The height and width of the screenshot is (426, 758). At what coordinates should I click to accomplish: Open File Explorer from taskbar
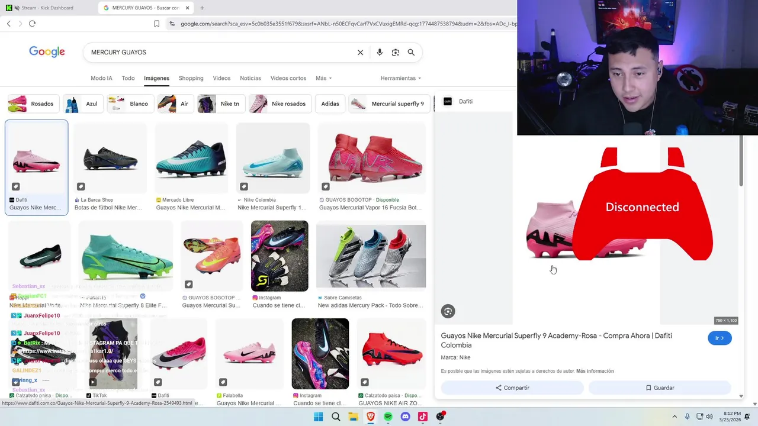coord(353,417)
